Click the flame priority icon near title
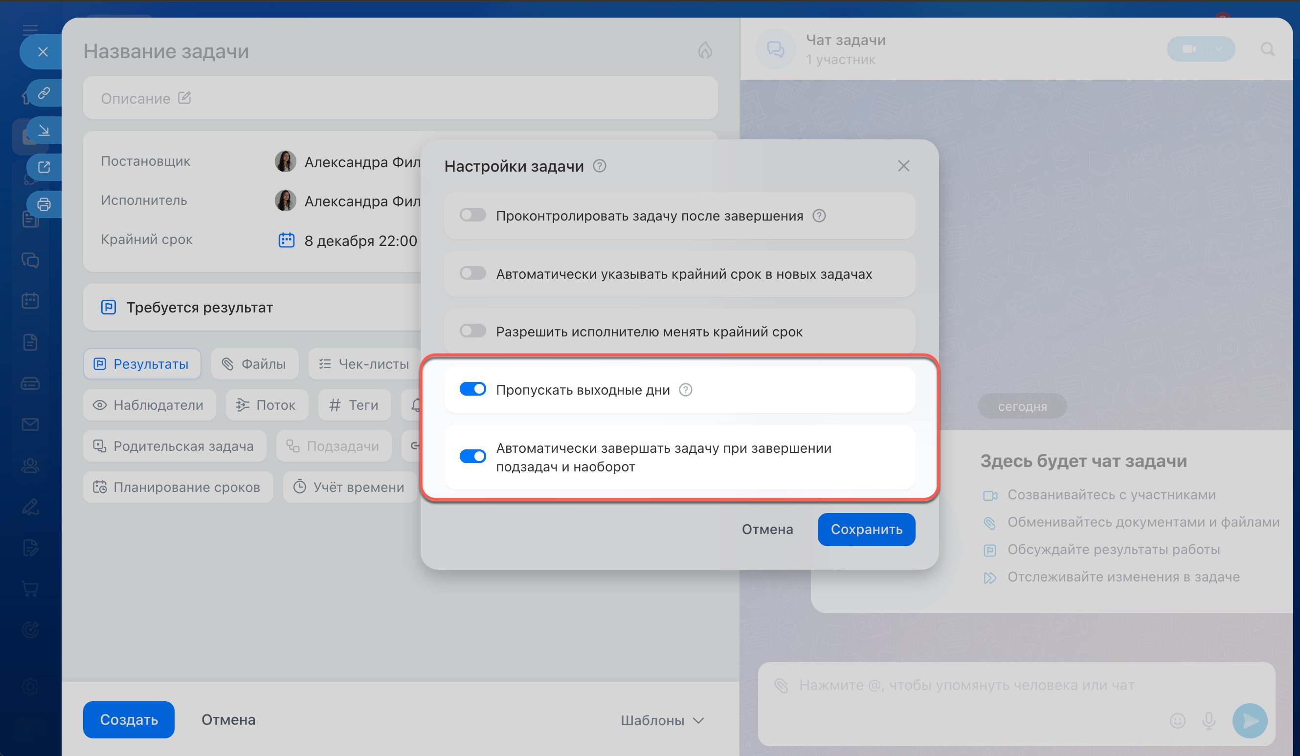Image resolution: width=1300 pixels, height=756 pixels. [x=705, y=50]
